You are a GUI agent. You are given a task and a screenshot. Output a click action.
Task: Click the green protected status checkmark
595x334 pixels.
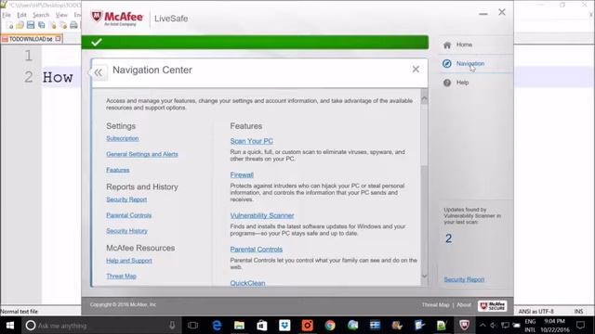(x=97, y=42)
